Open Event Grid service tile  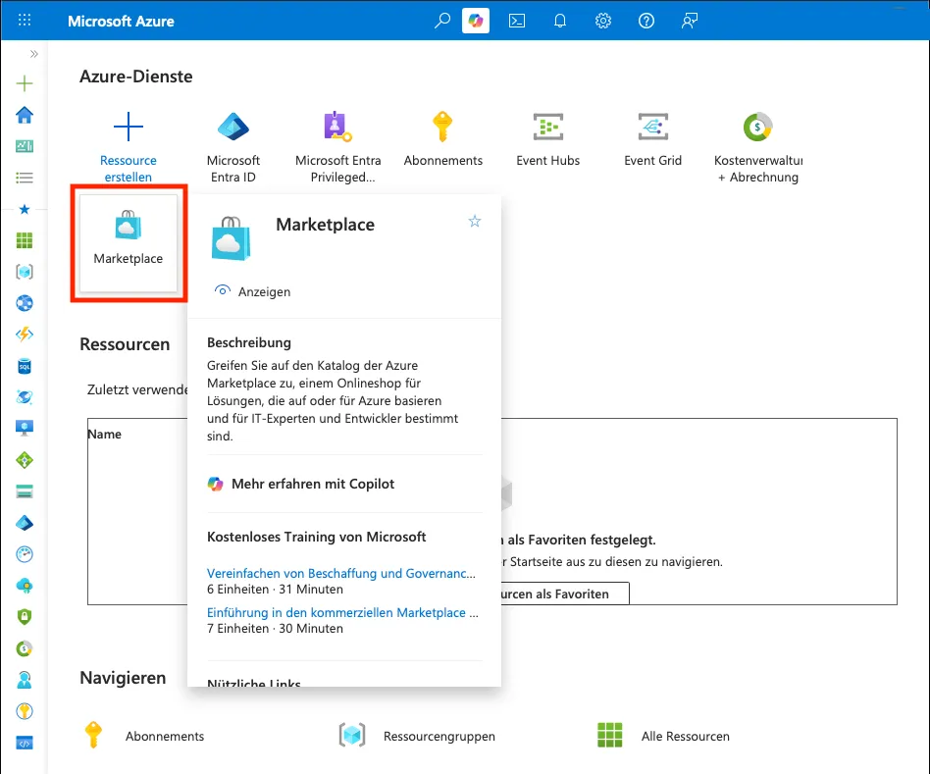coord(653,140)
